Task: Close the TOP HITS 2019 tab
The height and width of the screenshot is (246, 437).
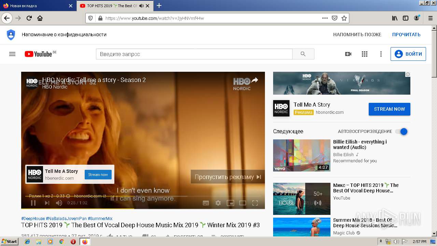Action: coord(147,6)
